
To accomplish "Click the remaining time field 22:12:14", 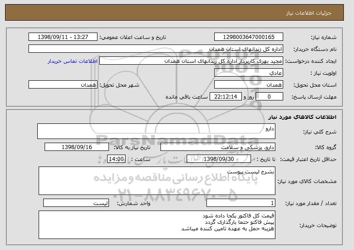I will (226, 97).
